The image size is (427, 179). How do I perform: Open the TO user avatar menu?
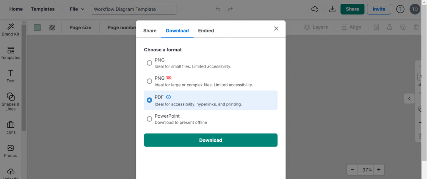coord(415,9)
